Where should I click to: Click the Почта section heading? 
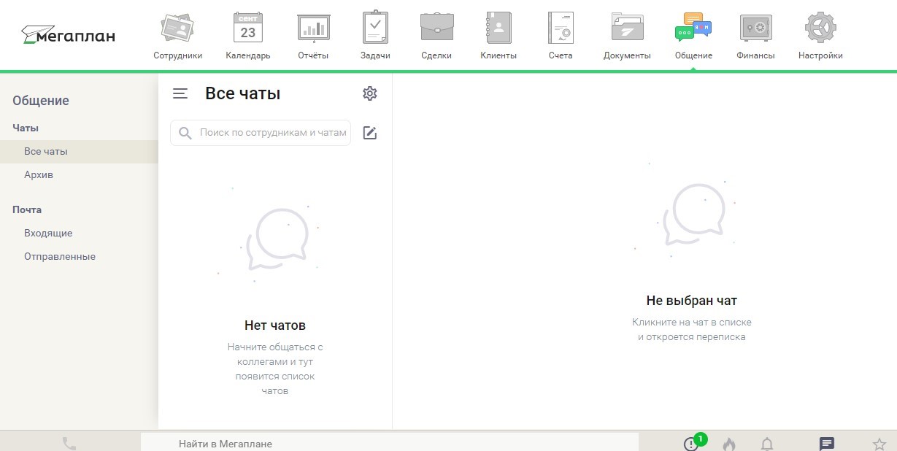pos(27,209)
